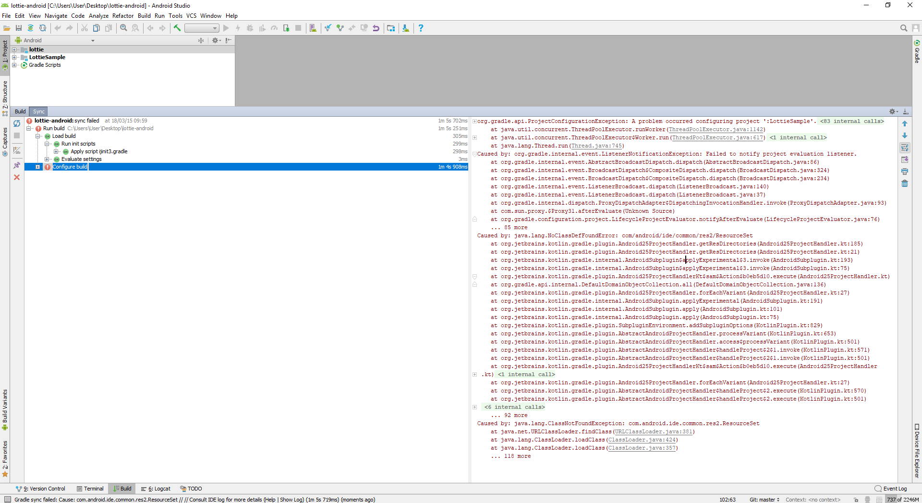Click the Debug bug icon

(250, 28)
